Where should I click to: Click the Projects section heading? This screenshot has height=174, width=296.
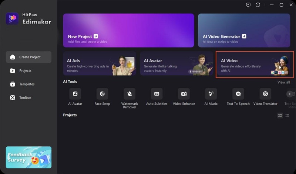click(x=70, y=115)
